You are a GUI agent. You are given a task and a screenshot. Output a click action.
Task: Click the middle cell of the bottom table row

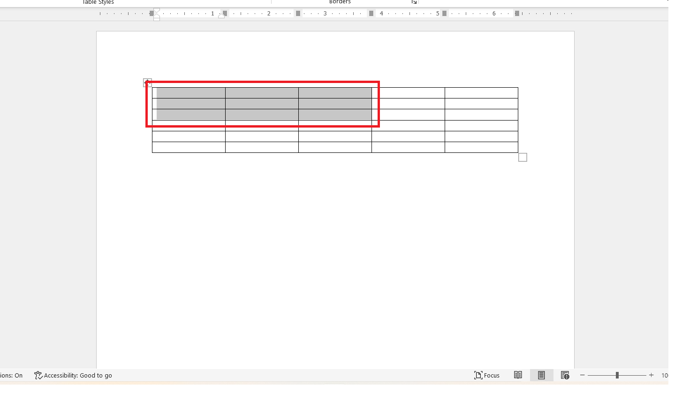[x=335, y=147]
